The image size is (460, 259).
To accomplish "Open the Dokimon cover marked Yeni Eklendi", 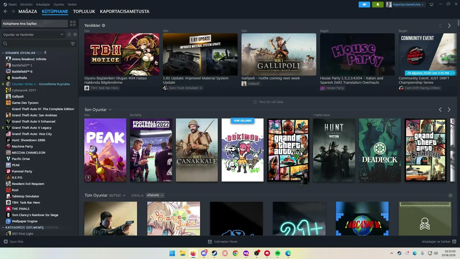I will click(x=243, y=150).
